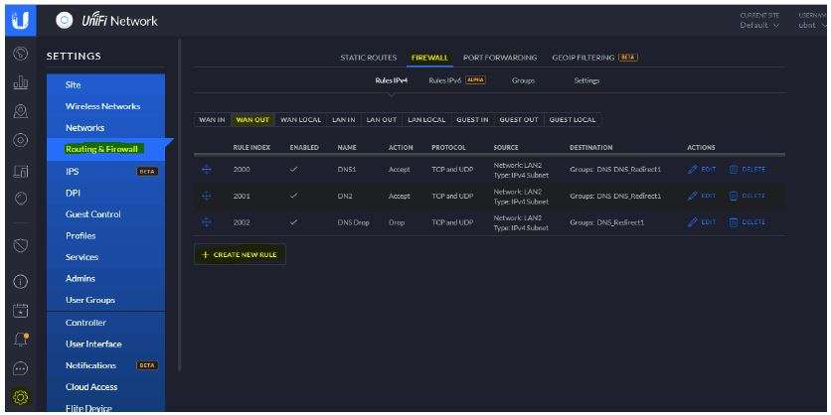Viewport: 831px width, 415px height.
Task: Select LAN LOCAL rule set
Action: click(x=426, y=120)
